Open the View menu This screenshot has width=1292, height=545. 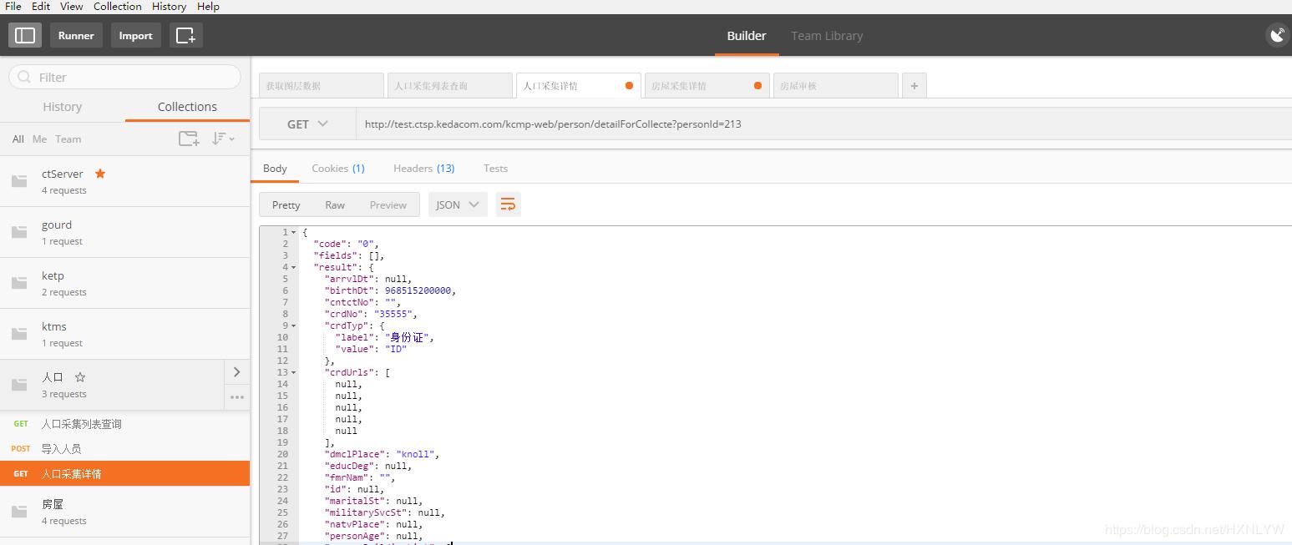[72, 6]
